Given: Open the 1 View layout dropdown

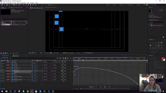Looking at the screenshot, I should click(79, 53).
